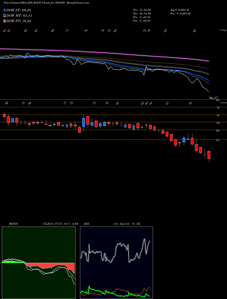
Task: Select the 'DOW MT: 63.51' legend label
Action: (19, 16)
